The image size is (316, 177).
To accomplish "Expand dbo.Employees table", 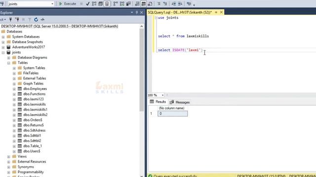I will [x=14, y=89].
